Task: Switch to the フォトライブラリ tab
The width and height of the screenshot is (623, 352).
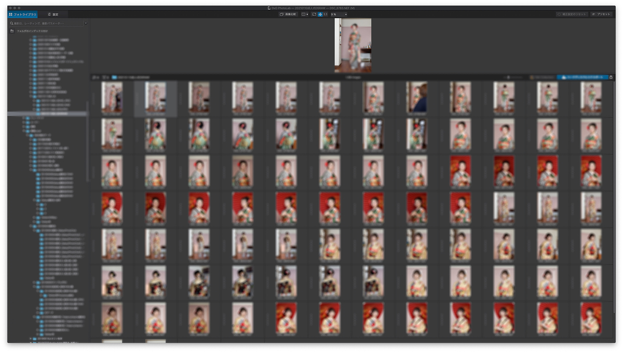Action: (22, 15)
